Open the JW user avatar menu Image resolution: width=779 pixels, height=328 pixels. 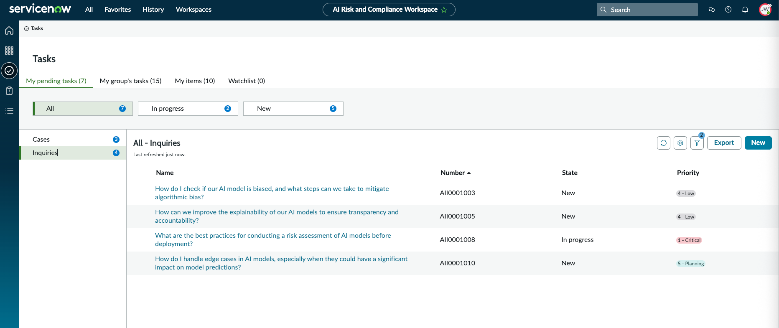pyautogui.click(x=765, y=10)
